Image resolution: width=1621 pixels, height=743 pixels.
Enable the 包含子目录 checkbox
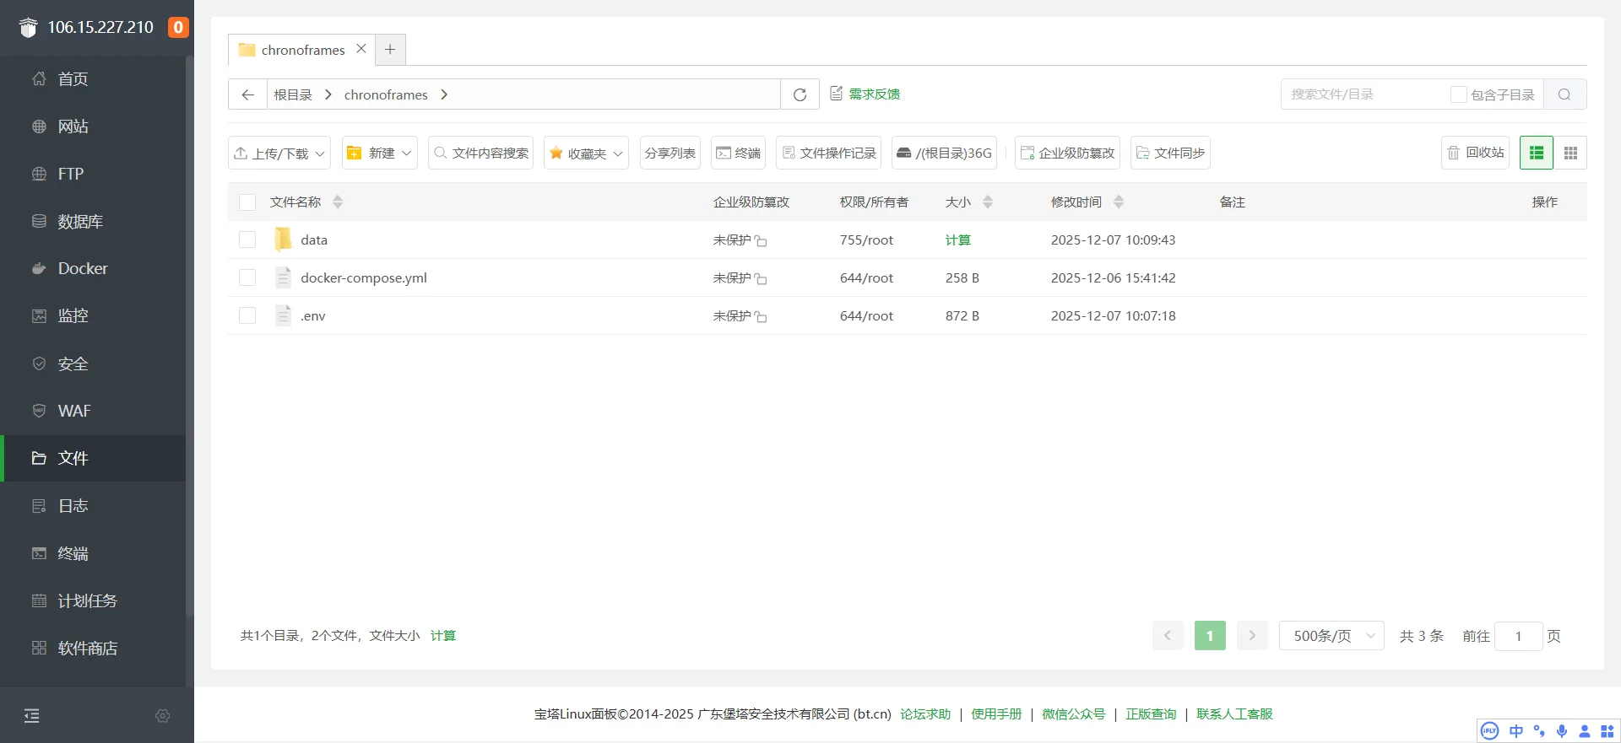click(x=1458, y=94)
